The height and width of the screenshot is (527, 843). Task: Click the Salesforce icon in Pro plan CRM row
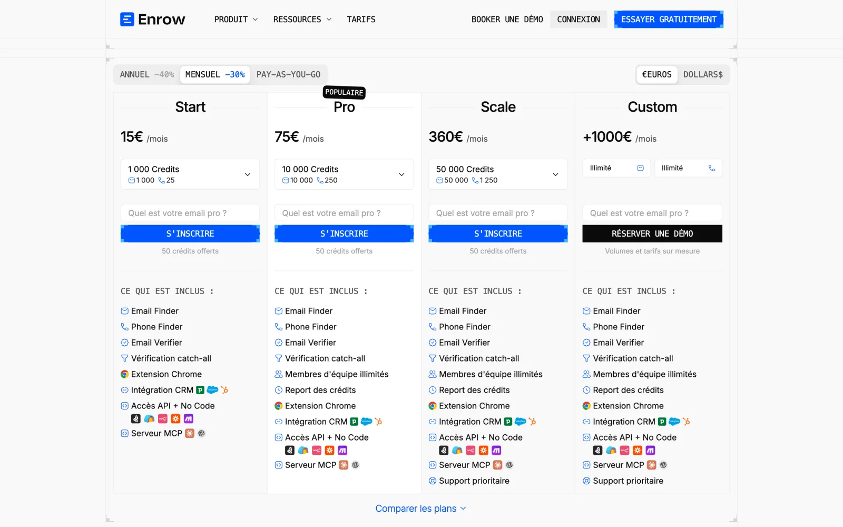(367, 422)
